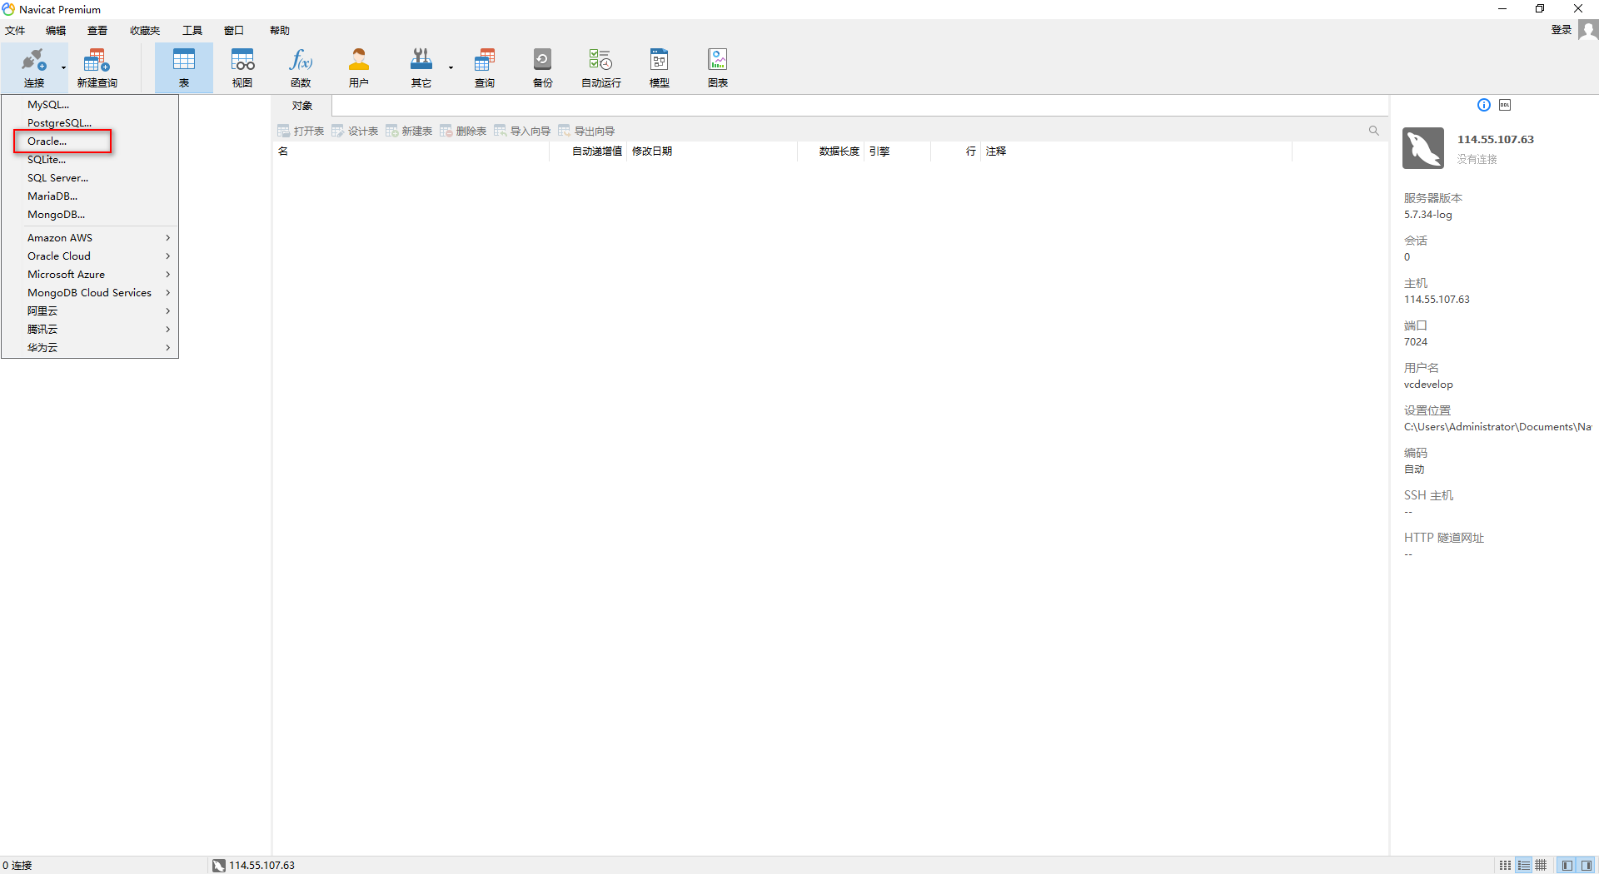1599x874 pixels.
Task: Select SQLite... connection menu entry
Action: (90, 160)
